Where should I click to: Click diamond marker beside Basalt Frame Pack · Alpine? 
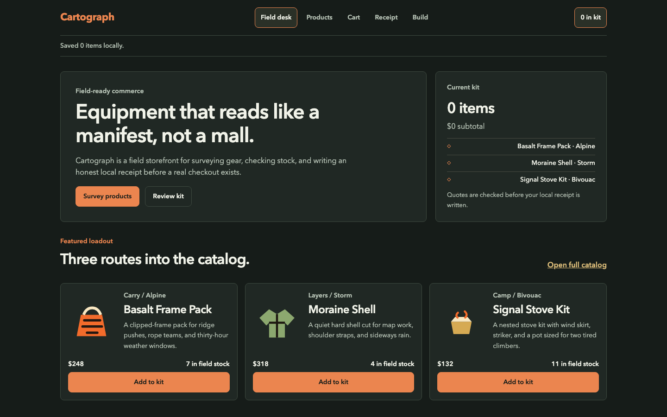point(449,146)
